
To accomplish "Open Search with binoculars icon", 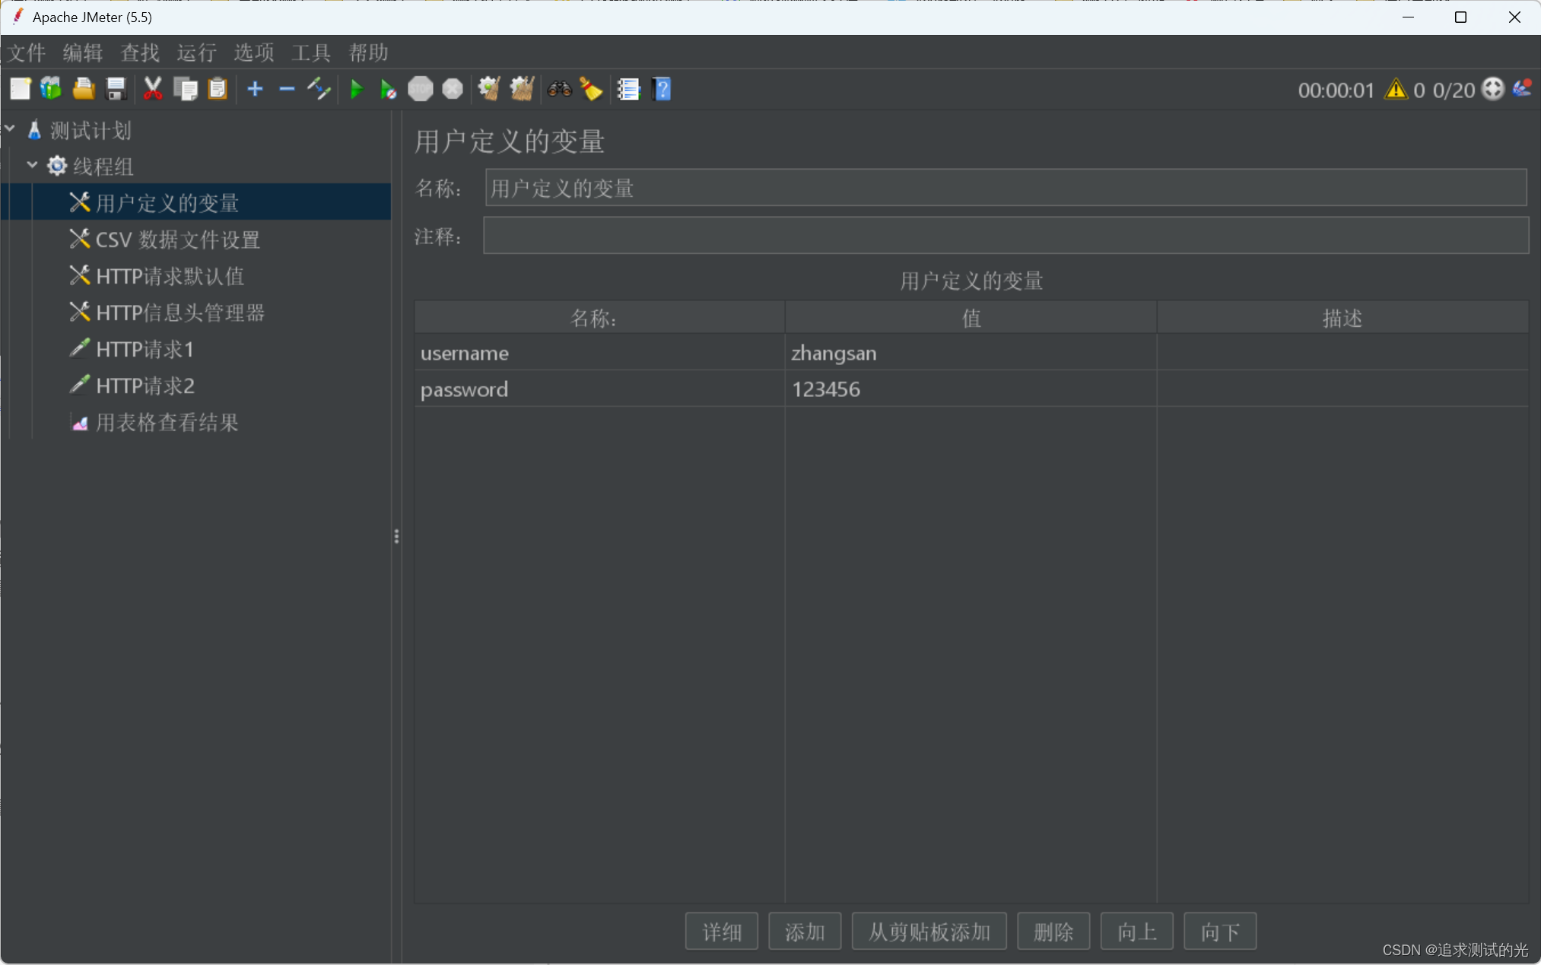I will (559, 89).
